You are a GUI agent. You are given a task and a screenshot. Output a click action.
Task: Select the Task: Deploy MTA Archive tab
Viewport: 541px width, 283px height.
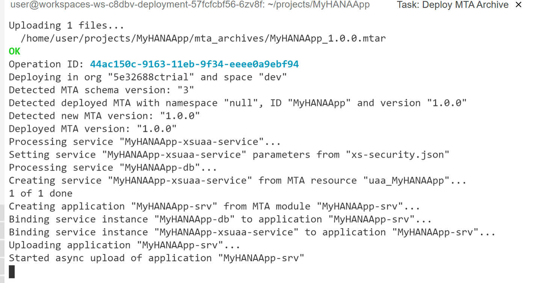pyautogui.click(x=452, y=5)
